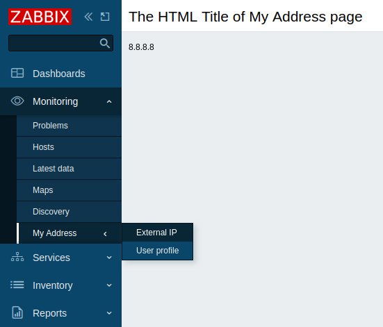
Task: Click the magnifier search icon
Action: [x=105, y=43]
